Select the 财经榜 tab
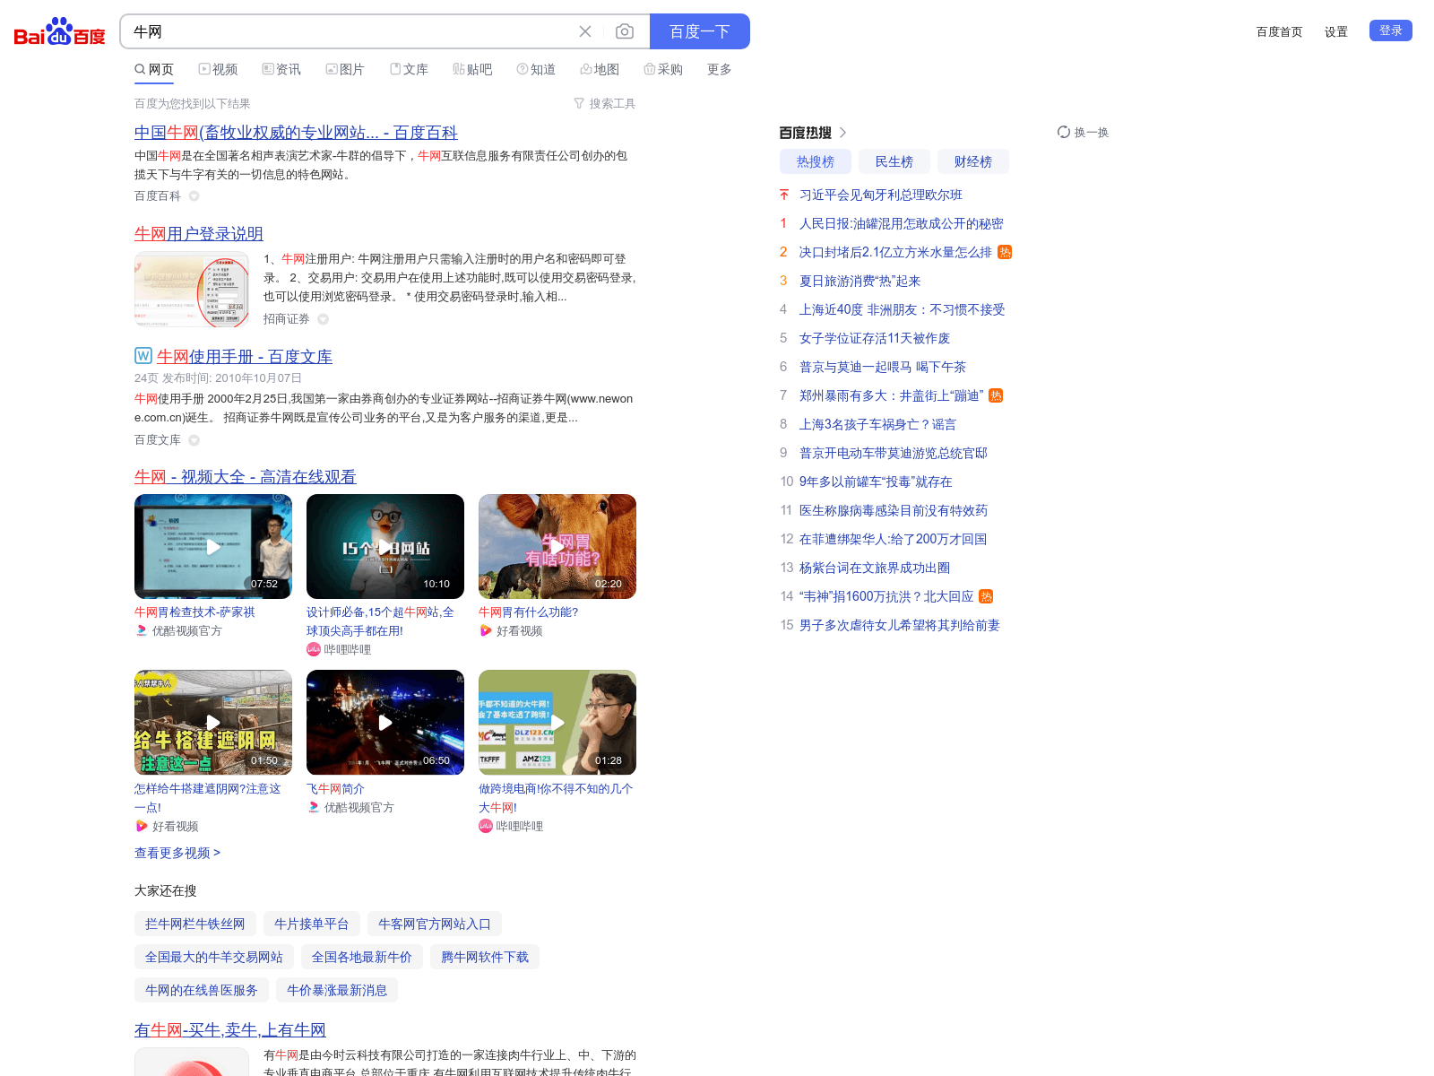This screenshot has height=1076, width=1434. tap(973, 161)
